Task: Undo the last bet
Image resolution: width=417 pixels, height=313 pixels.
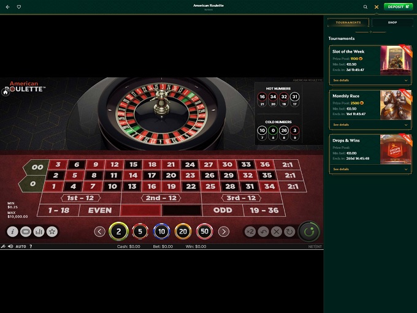Action: 263,232
